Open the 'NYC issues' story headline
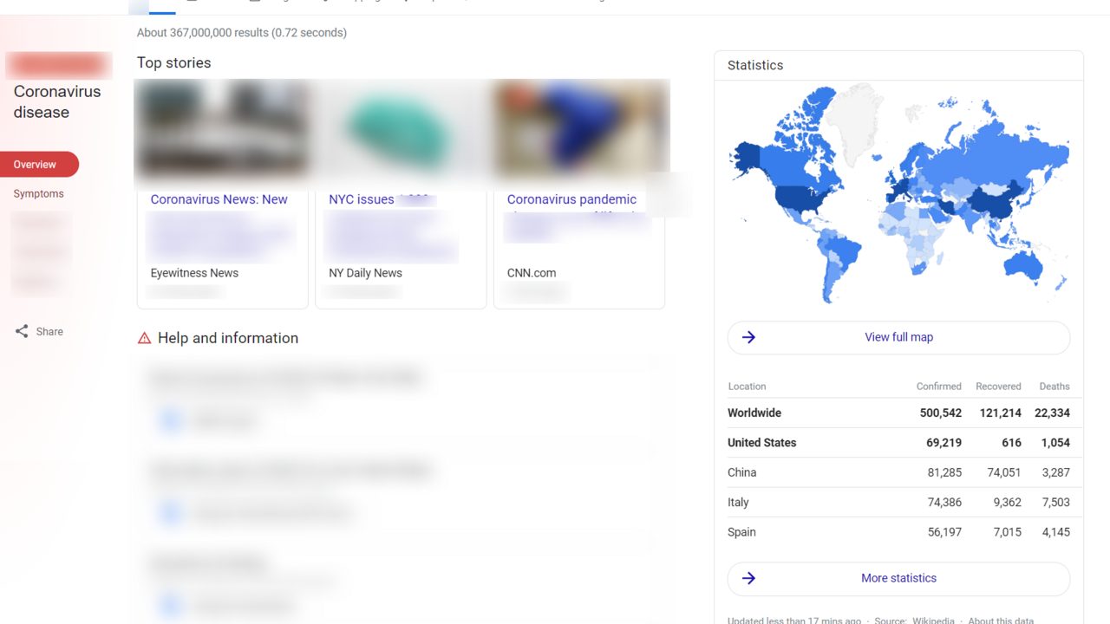This screenshot has width=1110, height=624. 362,199
